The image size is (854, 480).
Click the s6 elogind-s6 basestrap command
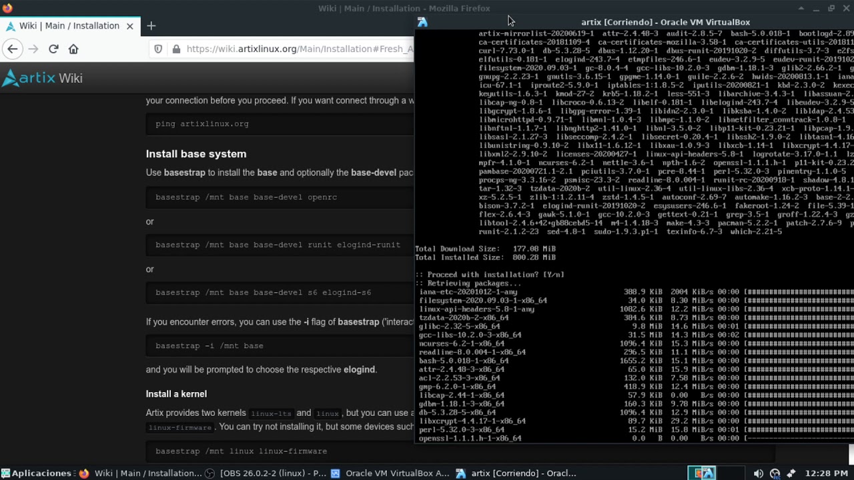coord(263,293)
